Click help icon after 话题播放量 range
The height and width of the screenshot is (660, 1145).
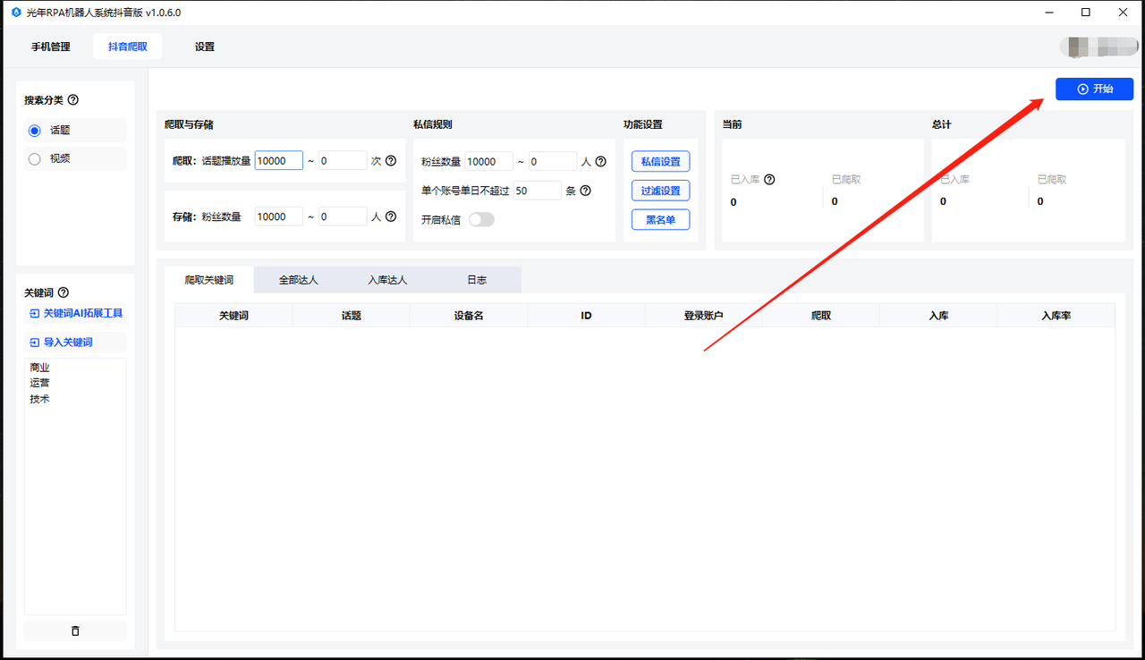pos(390,161)
